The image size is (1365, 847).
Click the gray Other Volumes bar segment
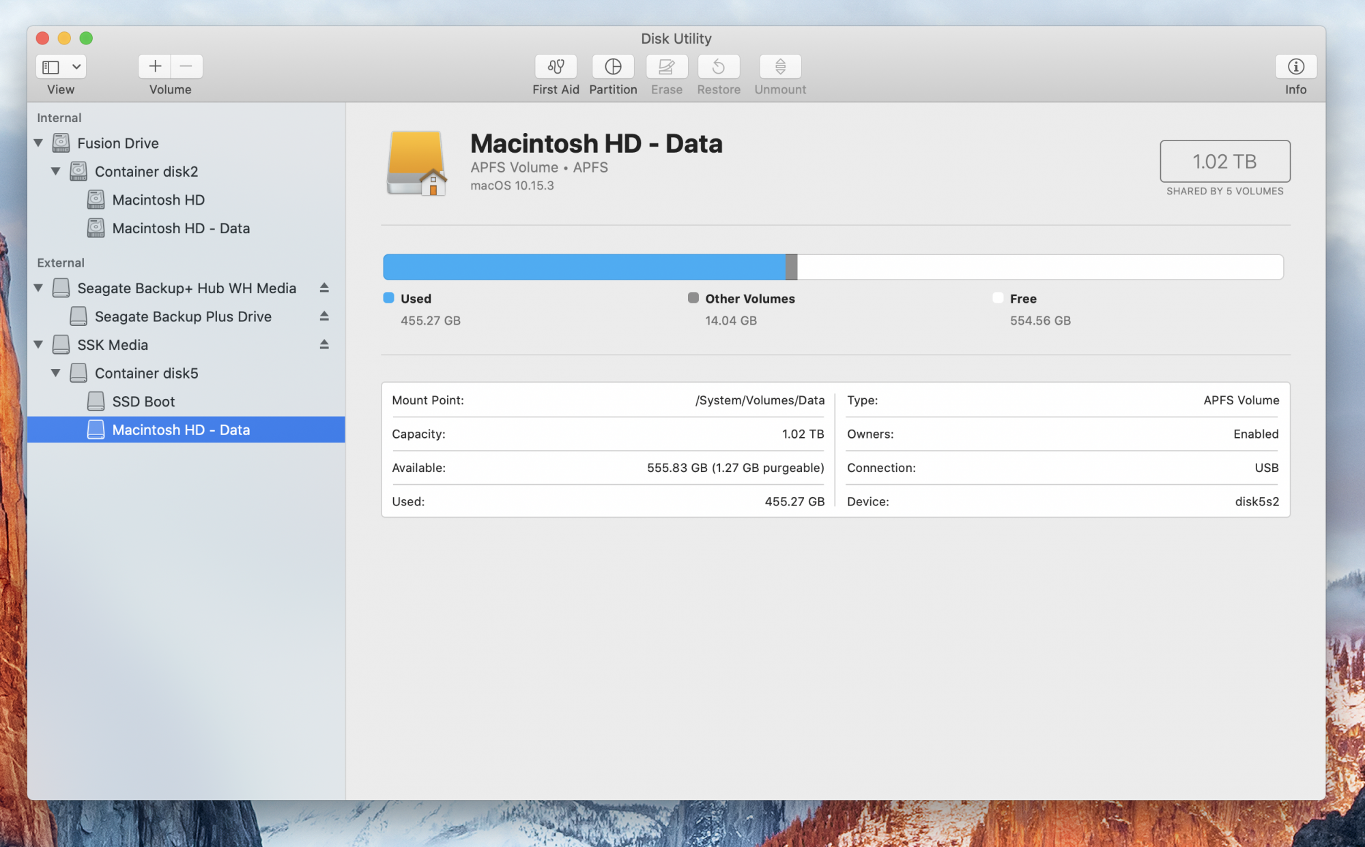pos(792,267)
